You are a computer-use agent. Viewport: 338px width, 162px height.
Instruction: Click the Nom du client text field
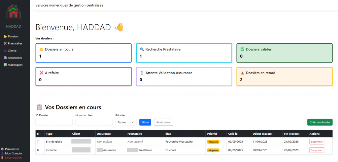94,122
